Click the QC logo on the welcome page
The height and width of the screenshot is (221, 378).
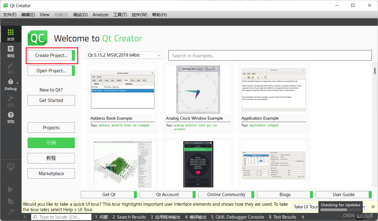pos(38,38)
